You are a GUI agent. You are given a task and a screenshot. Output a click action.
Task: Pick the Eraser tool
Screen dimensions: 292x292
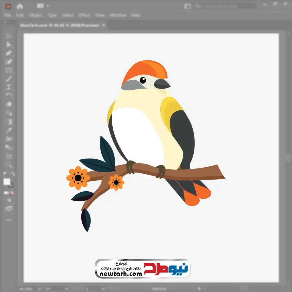[x=9, y=104]
